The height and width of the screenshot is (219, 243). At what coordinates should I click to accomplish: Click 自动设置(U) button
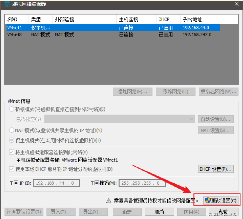pyautogui.click(x=216, y=119)
